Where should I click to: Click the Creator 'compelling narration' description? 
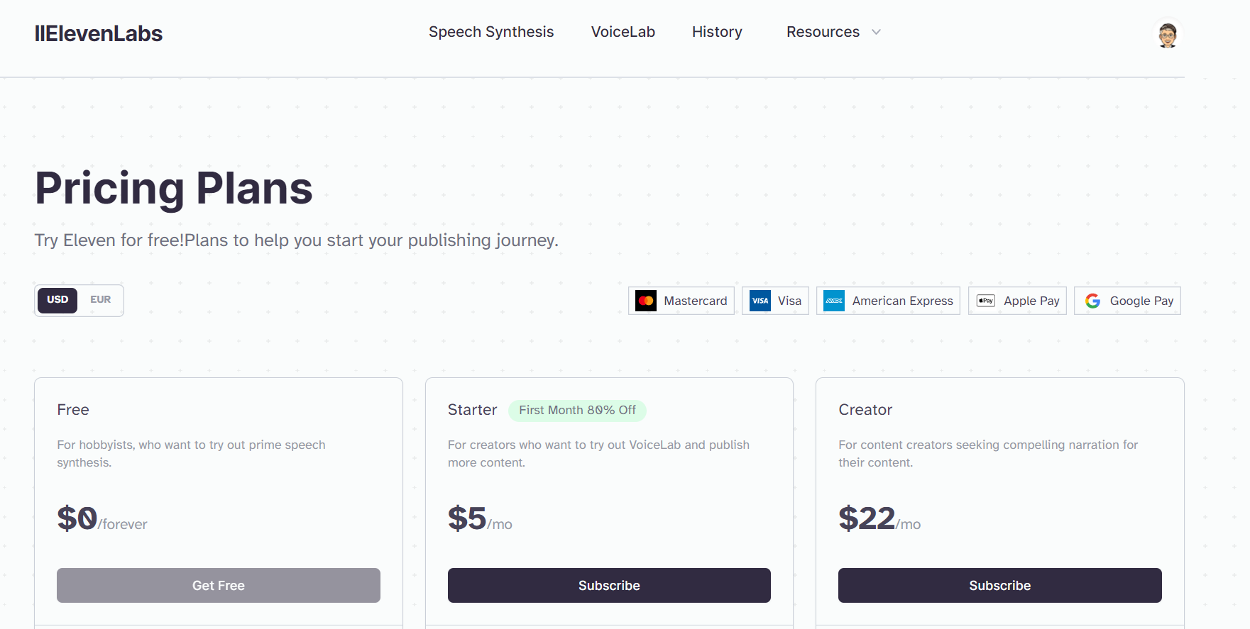988,453
